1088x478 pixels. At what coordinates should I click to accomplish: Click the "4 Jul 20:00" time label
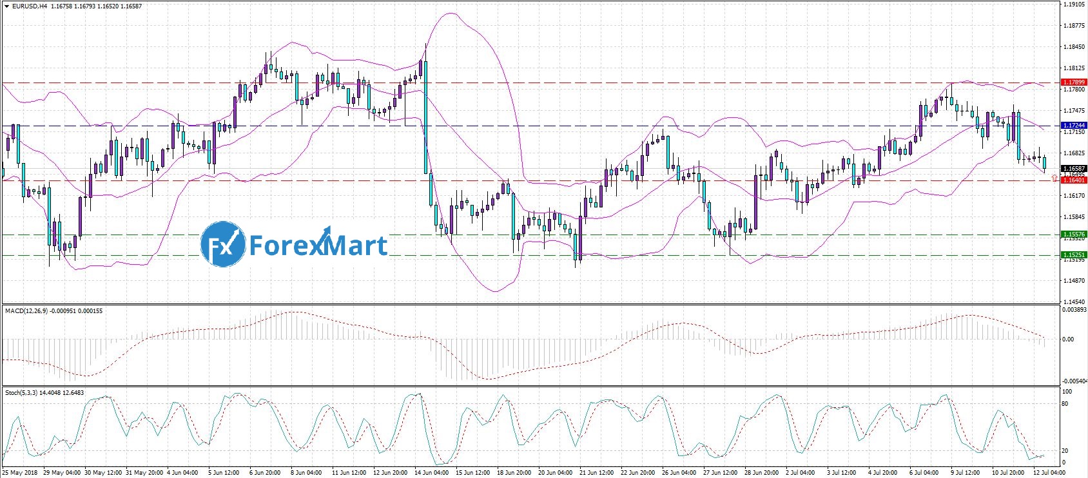tap(882, 473)
